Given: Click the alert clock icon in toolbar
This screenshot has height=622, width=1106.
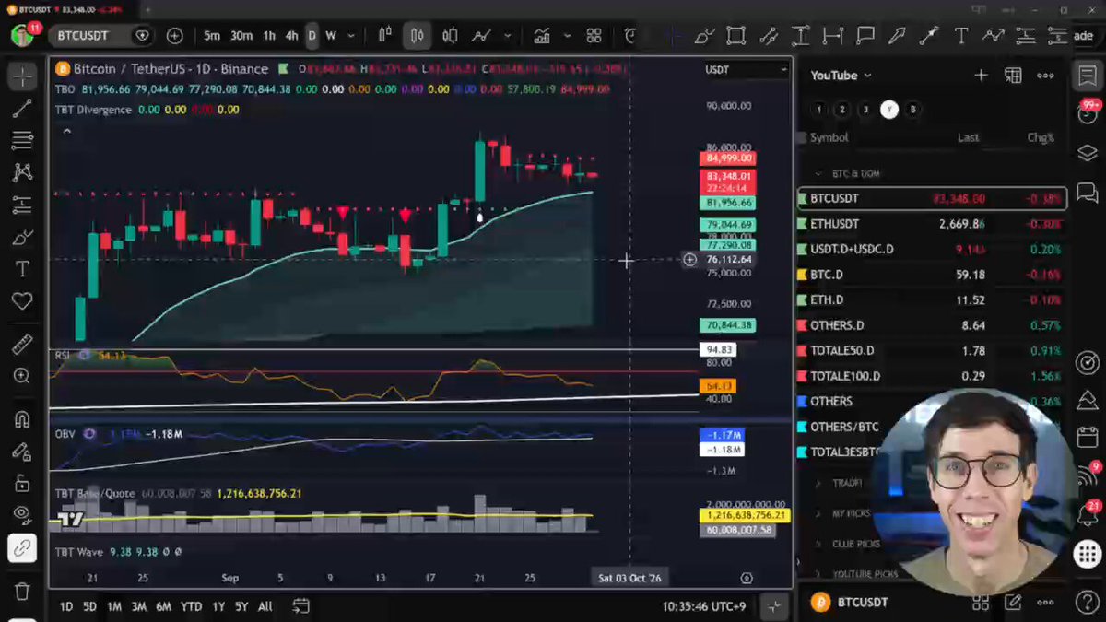Looking at the screenshot, I should tap(631, 36).
